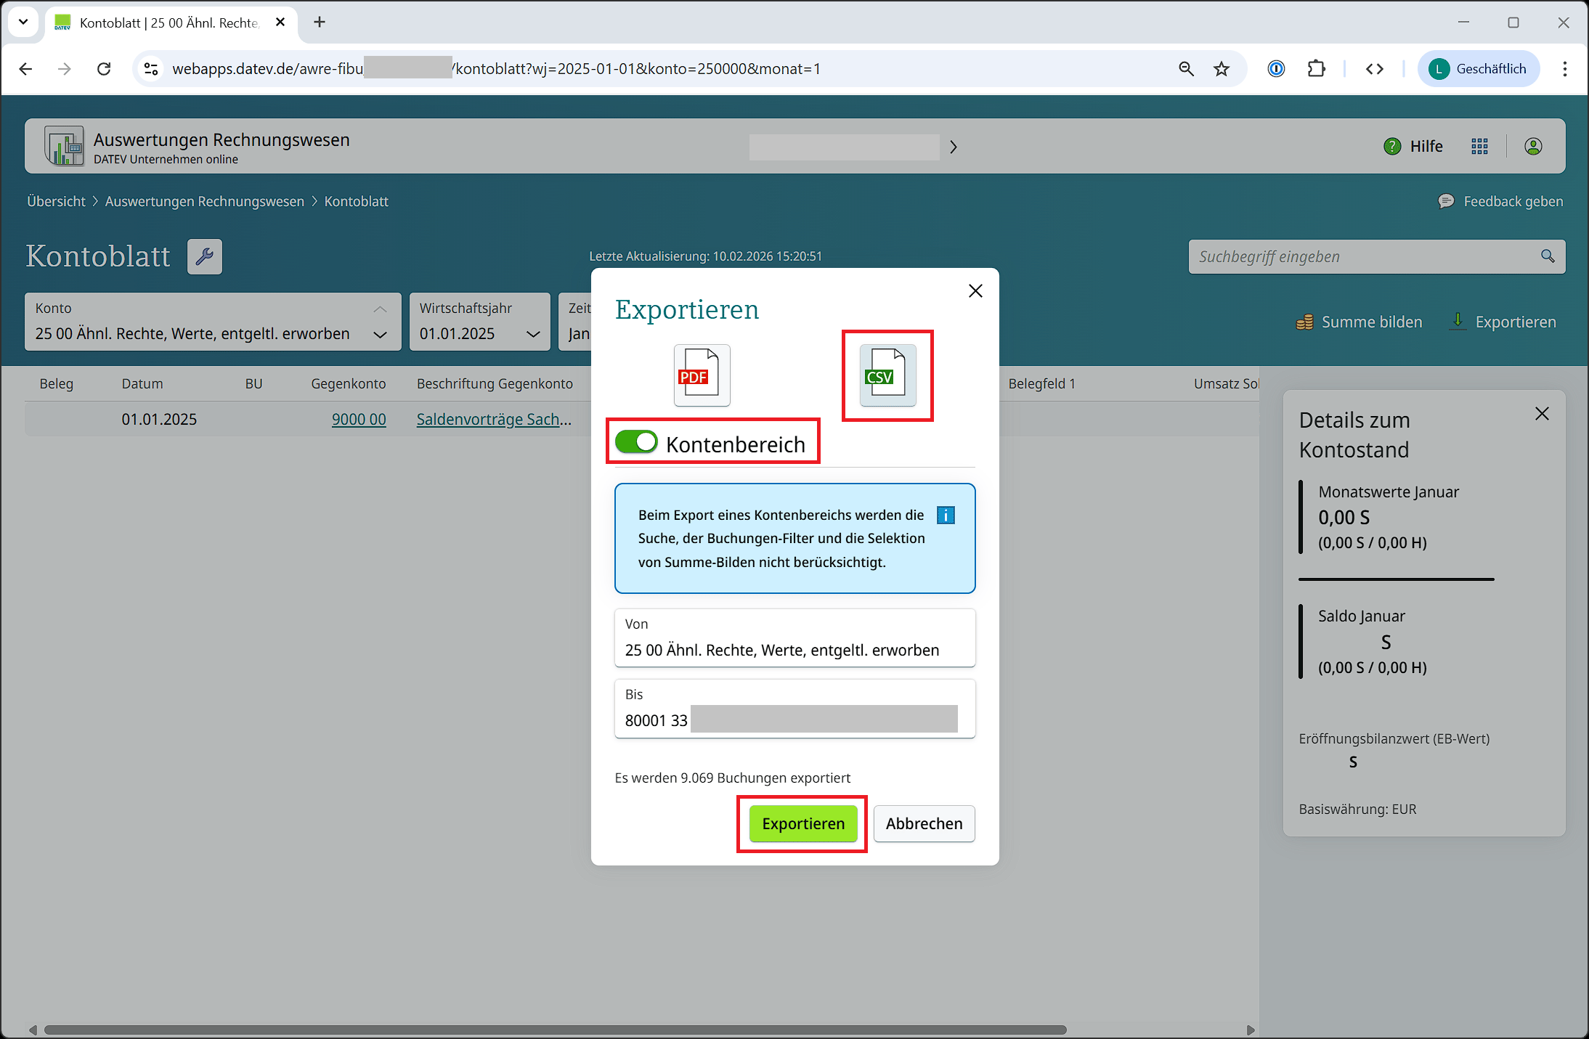Close the Details zum Kontostand panel

tap(1542, 414)
